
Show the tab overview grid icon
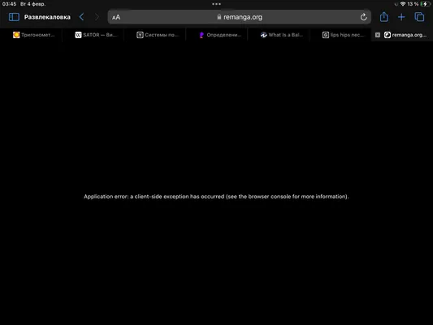click(419, 17)
